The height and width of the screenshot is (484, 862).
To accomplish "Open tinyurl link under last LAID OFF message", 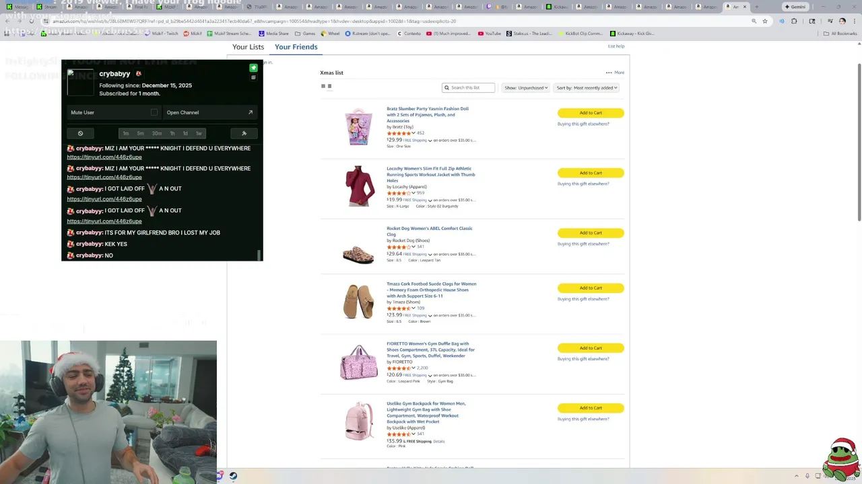I will click(104, 221).
